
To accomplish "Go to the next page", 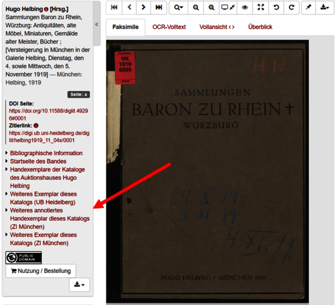I will pyautogui.click(x=143, y=8).
